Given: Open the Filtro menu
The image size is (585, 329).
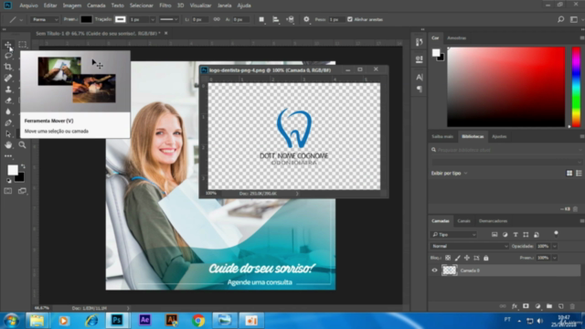Looking at the screenshot, I should tap(165, 5).
